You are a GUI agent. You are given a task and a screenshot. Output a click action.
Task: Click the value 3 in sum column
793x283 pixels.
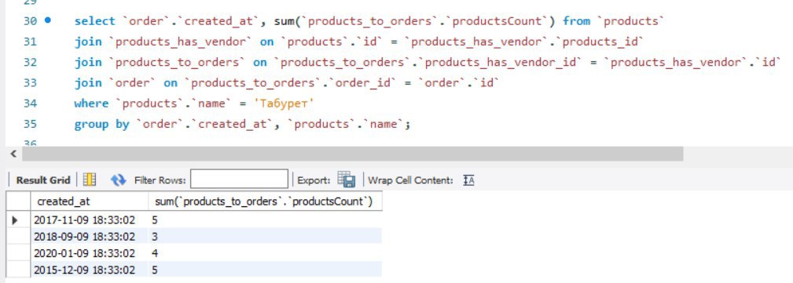pos(155,237)
